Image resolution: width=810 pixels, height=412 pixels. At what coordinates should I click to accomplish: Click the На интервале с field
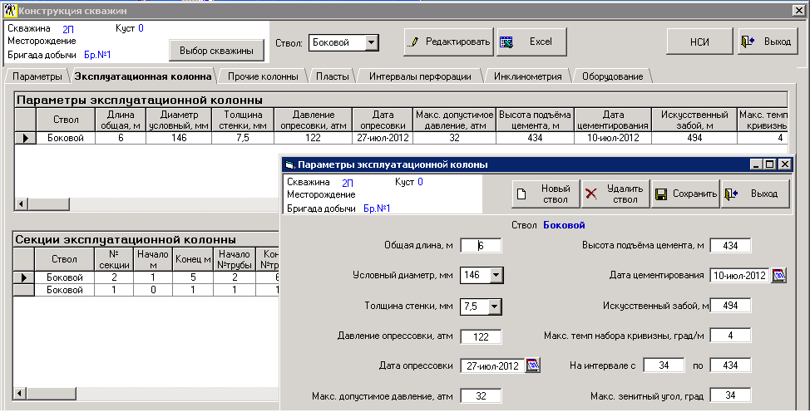coord(664,365)
